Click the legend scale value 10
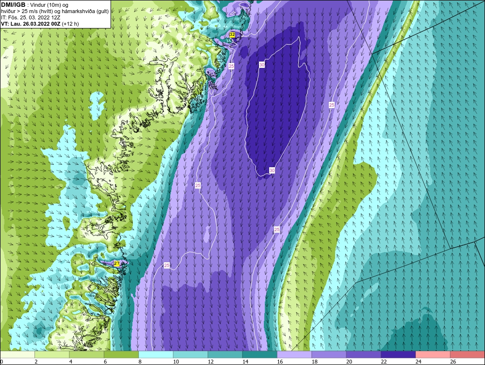Screen dimensions: 485x365 coord(176,362)
